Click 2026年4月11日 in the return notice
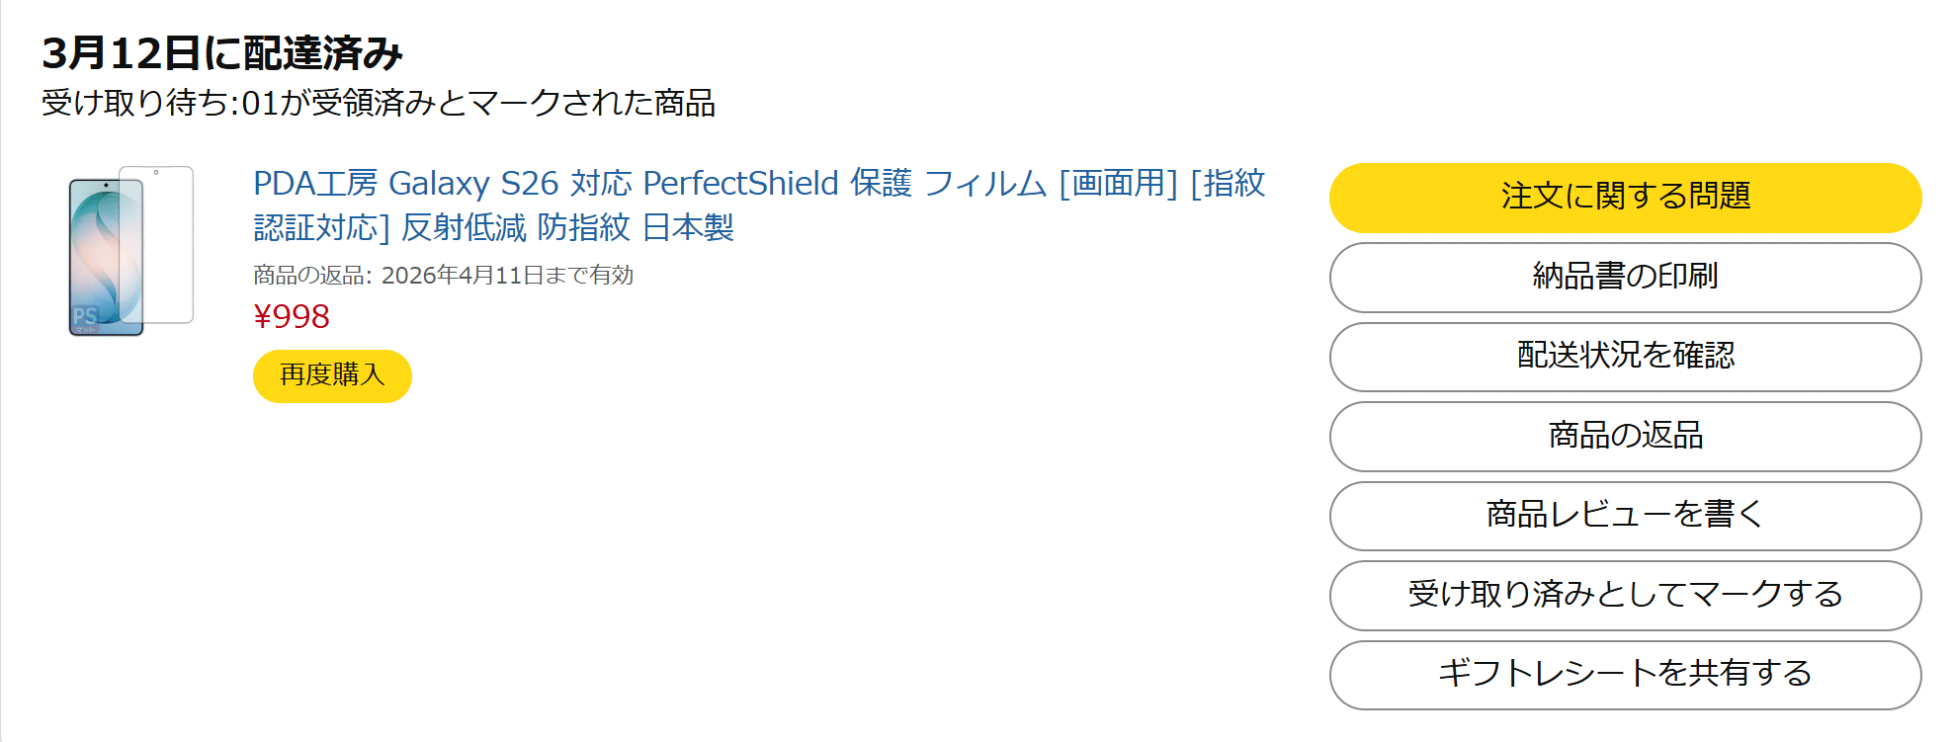The width and height of the screenshot is (1953, 742). [x=461, y=275]
